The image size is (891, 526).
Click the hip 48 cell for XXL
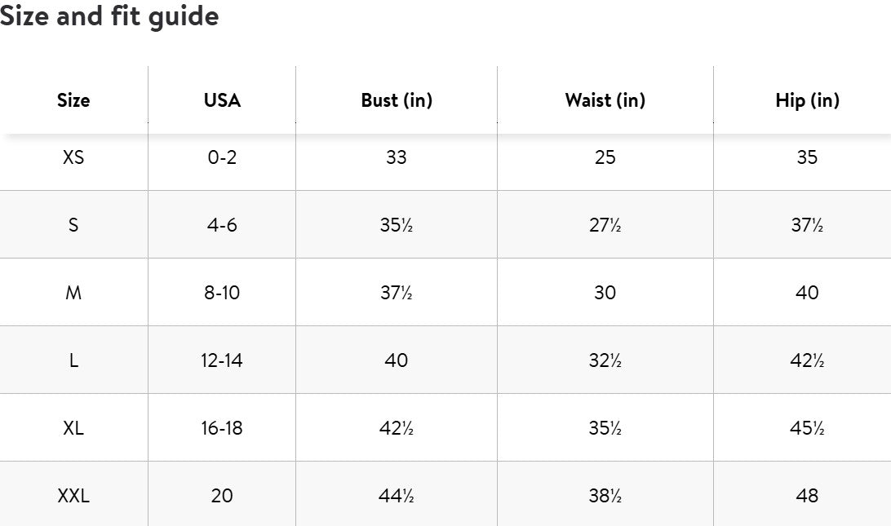point(807,495)
